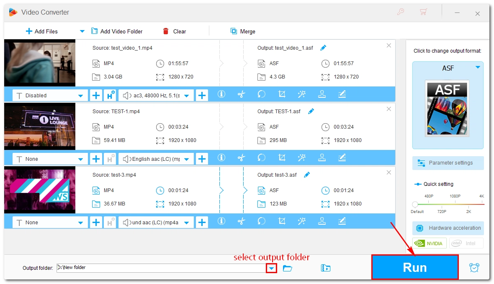Trim test-3.mp4 with scissors tool
494x284 pixels.
click(x=241, y=221)
